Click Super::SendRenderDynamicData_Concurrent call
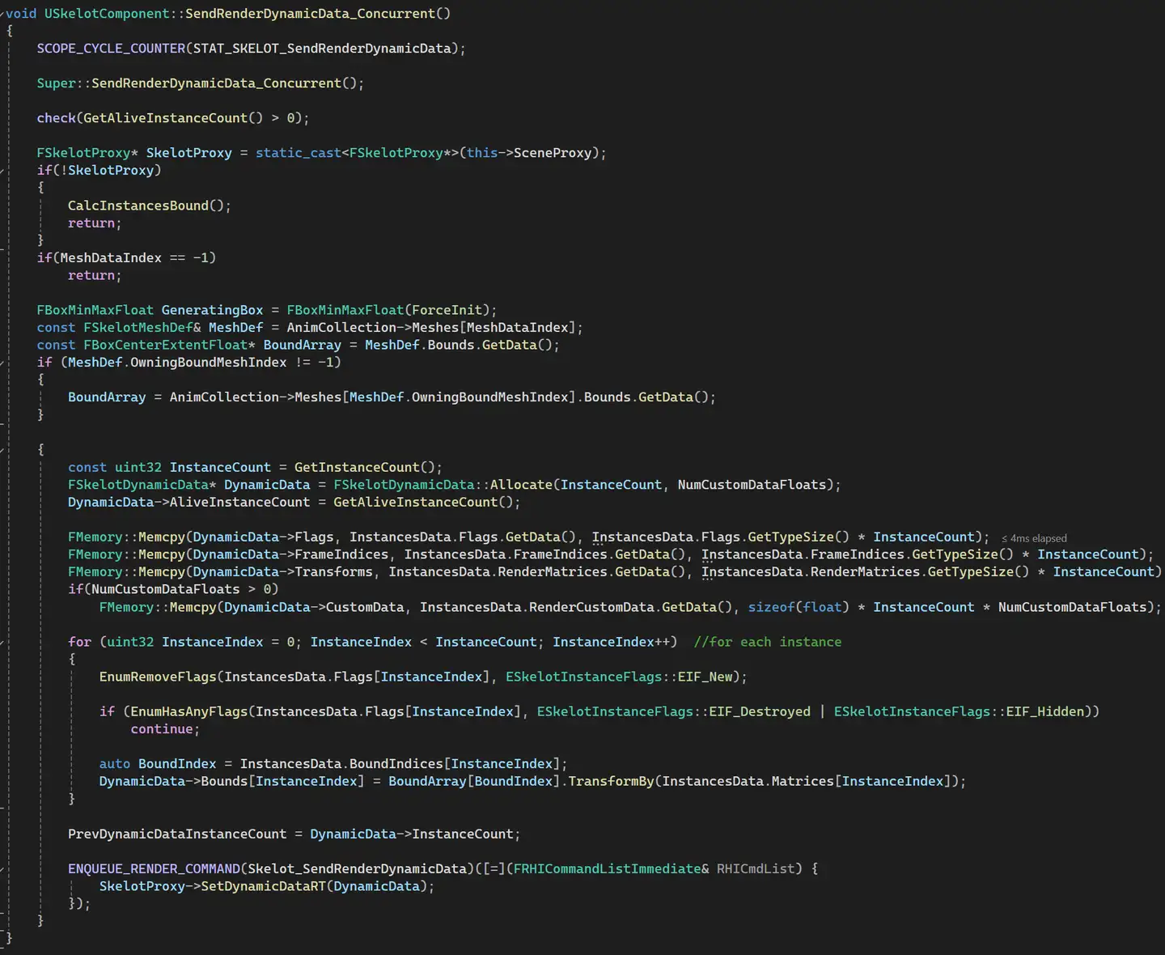Viewport: 1165px width, 955px height. [199, 83]
